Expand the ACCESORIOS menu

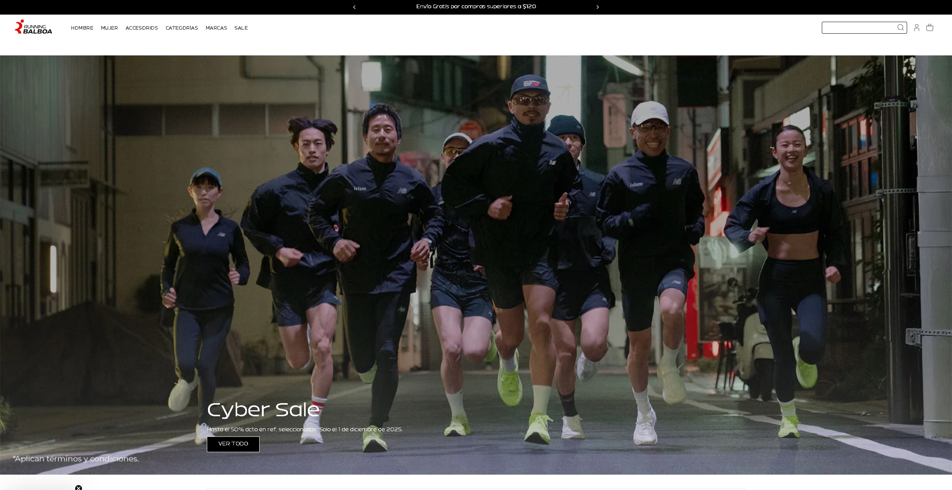pos(142,28)
